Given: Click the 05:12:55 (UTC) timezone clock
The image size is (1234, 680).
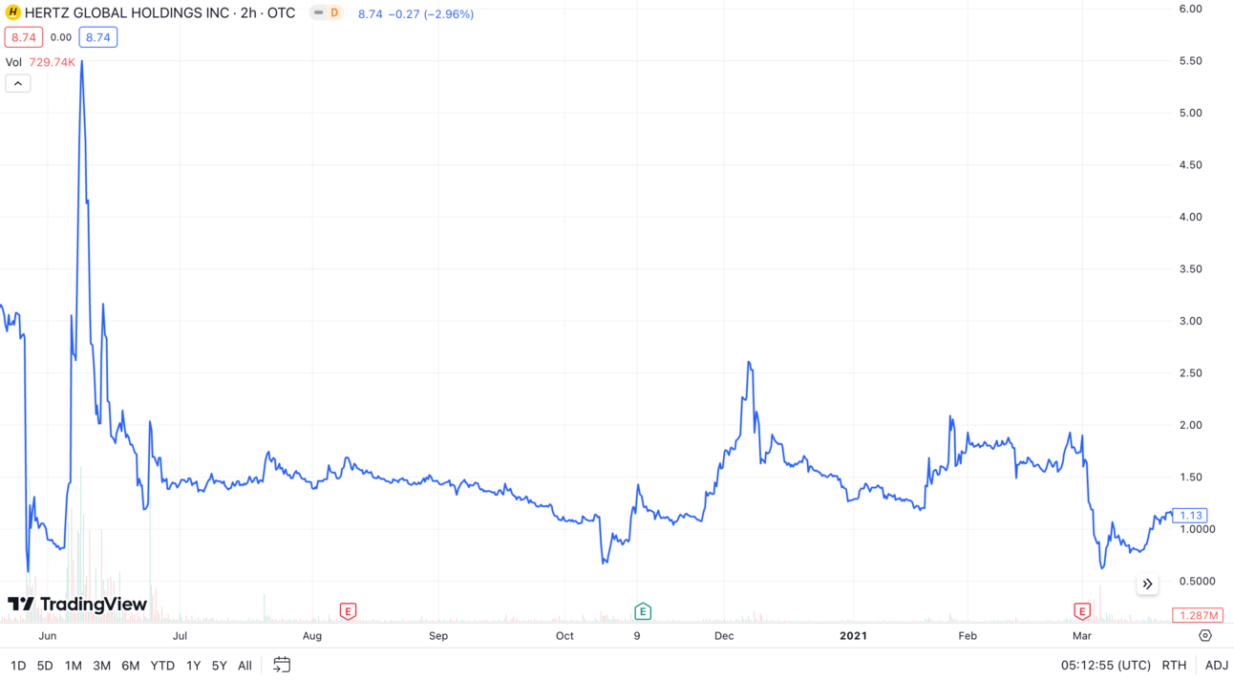Looking at the screenshot, I should (1106, 666).
